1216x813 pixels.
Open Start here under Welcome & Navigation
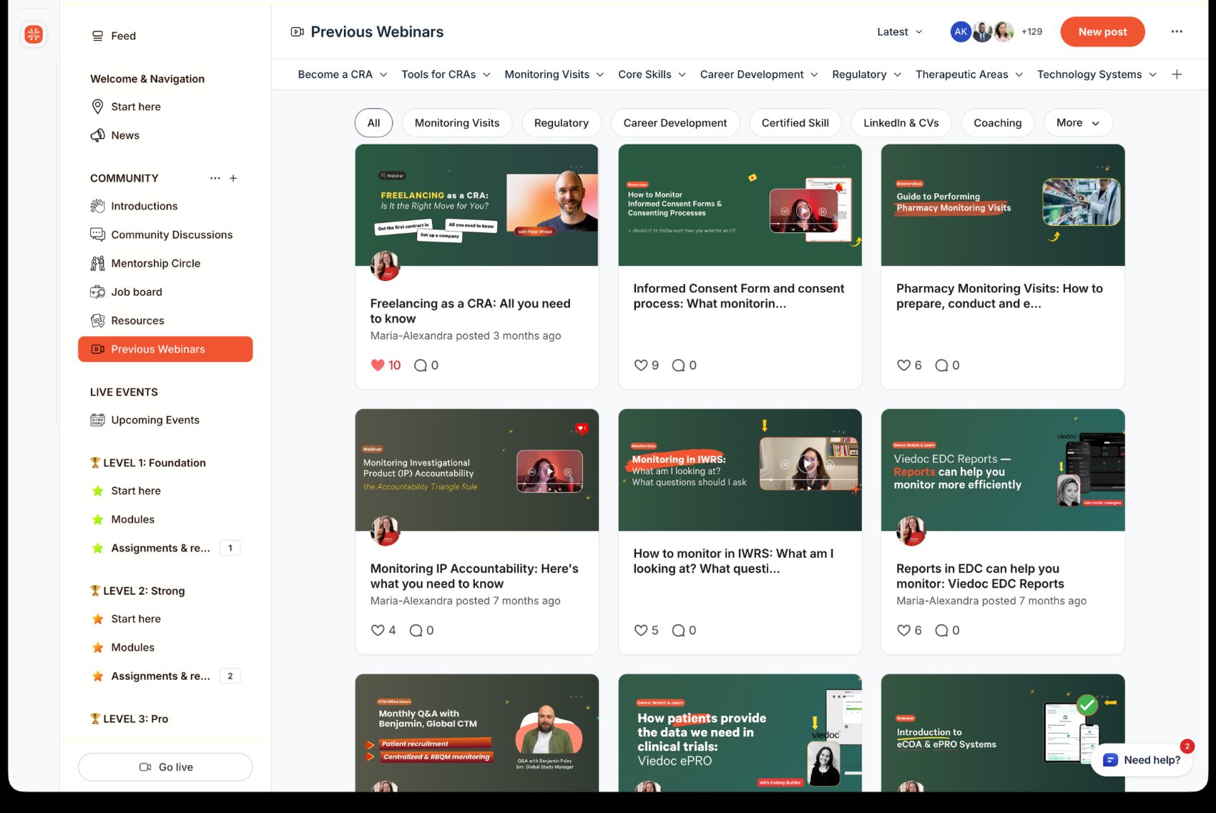[x=136, y=107]
